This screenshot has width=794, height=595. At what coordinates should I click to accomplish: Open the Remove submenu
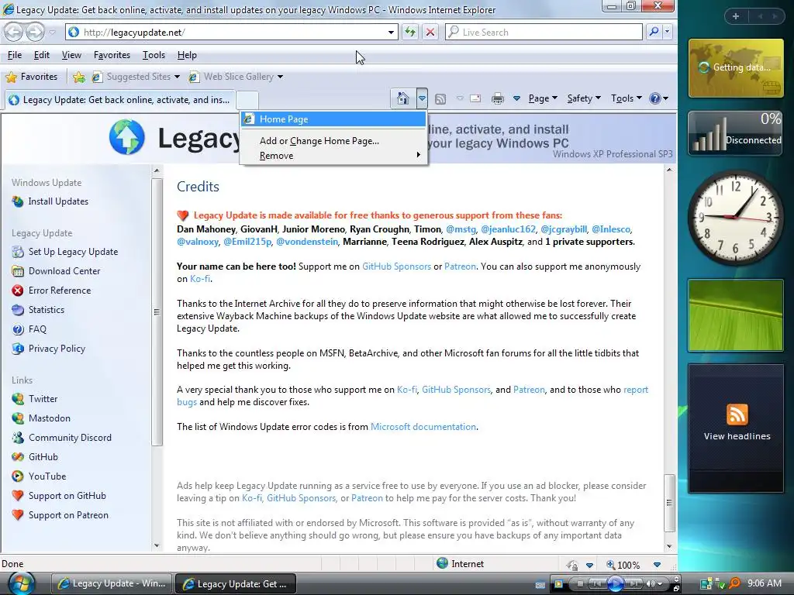click(x=333, y=155)
